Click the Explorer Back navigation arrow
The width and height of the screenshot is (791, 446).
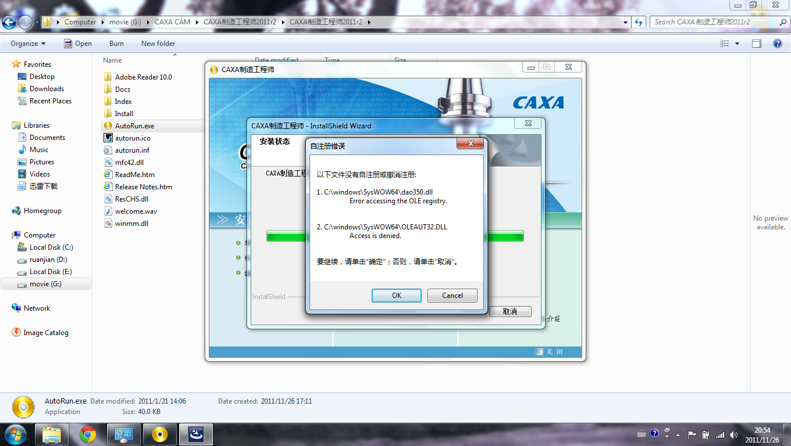pos(9,23)
